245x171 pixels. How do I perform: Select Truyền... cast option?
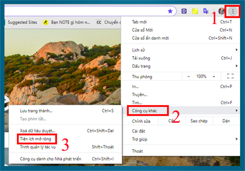tap(181, 95)
